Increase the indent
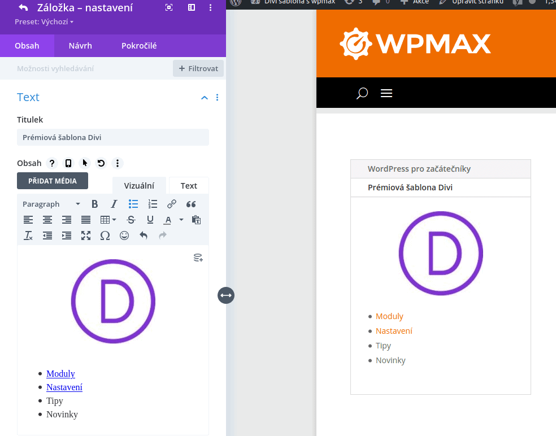The image size is (556, 436). pos(67,236)
